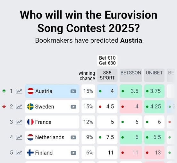This screenshot has height=163, width=177.
Task: Click the Austria flag icon
Action: 30,91
